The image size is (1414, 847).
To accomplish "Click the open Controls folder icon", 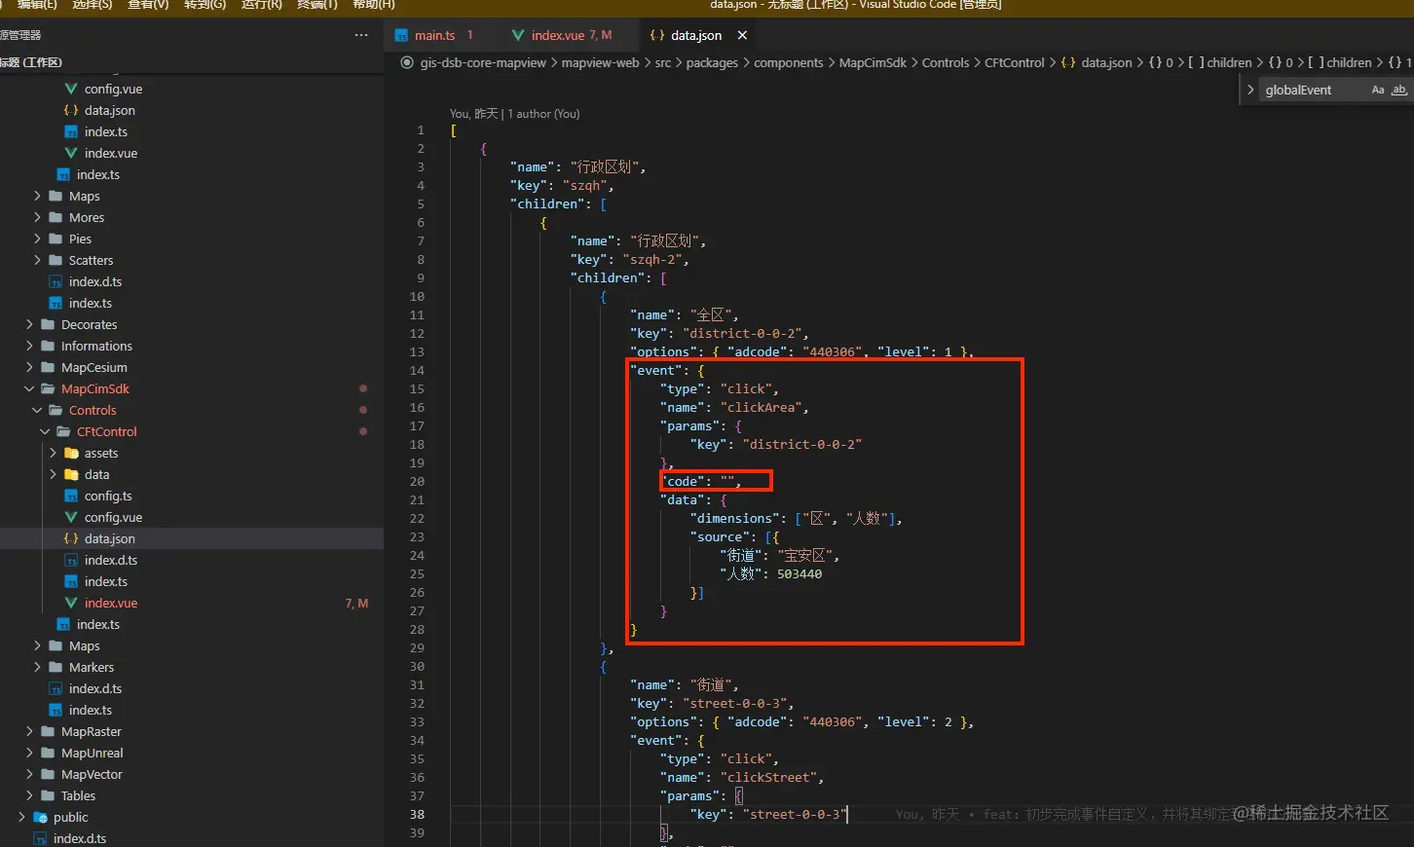I will point(56,410).
